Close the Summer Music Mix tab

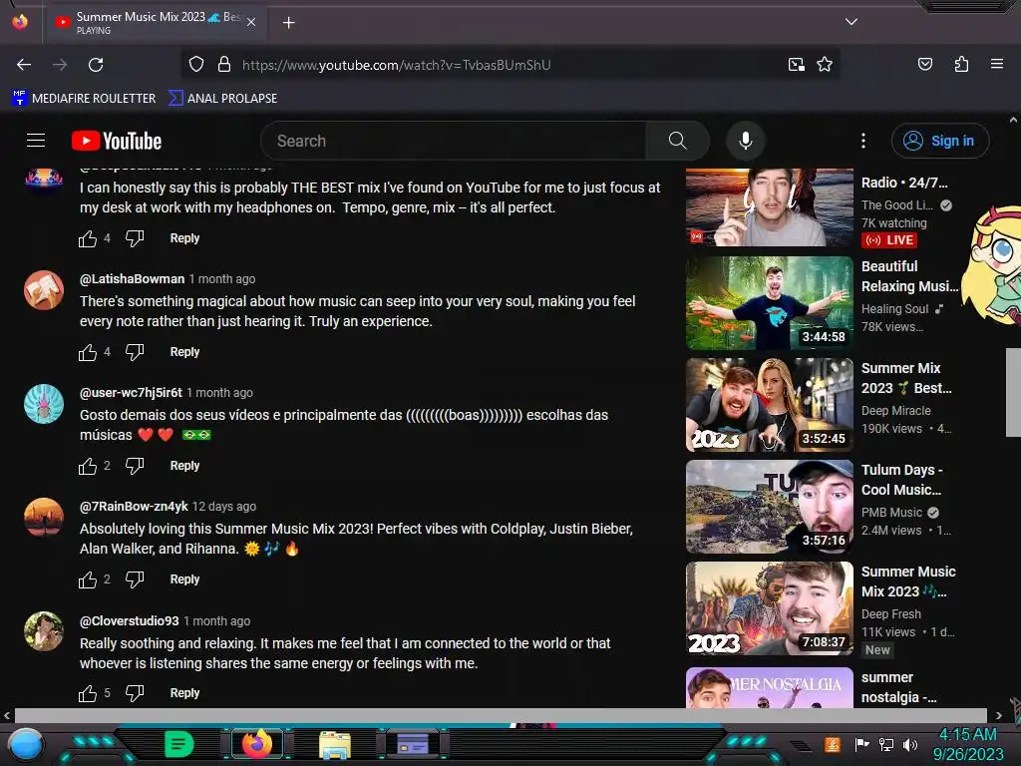pyautogui.click(x=251, y=22)
